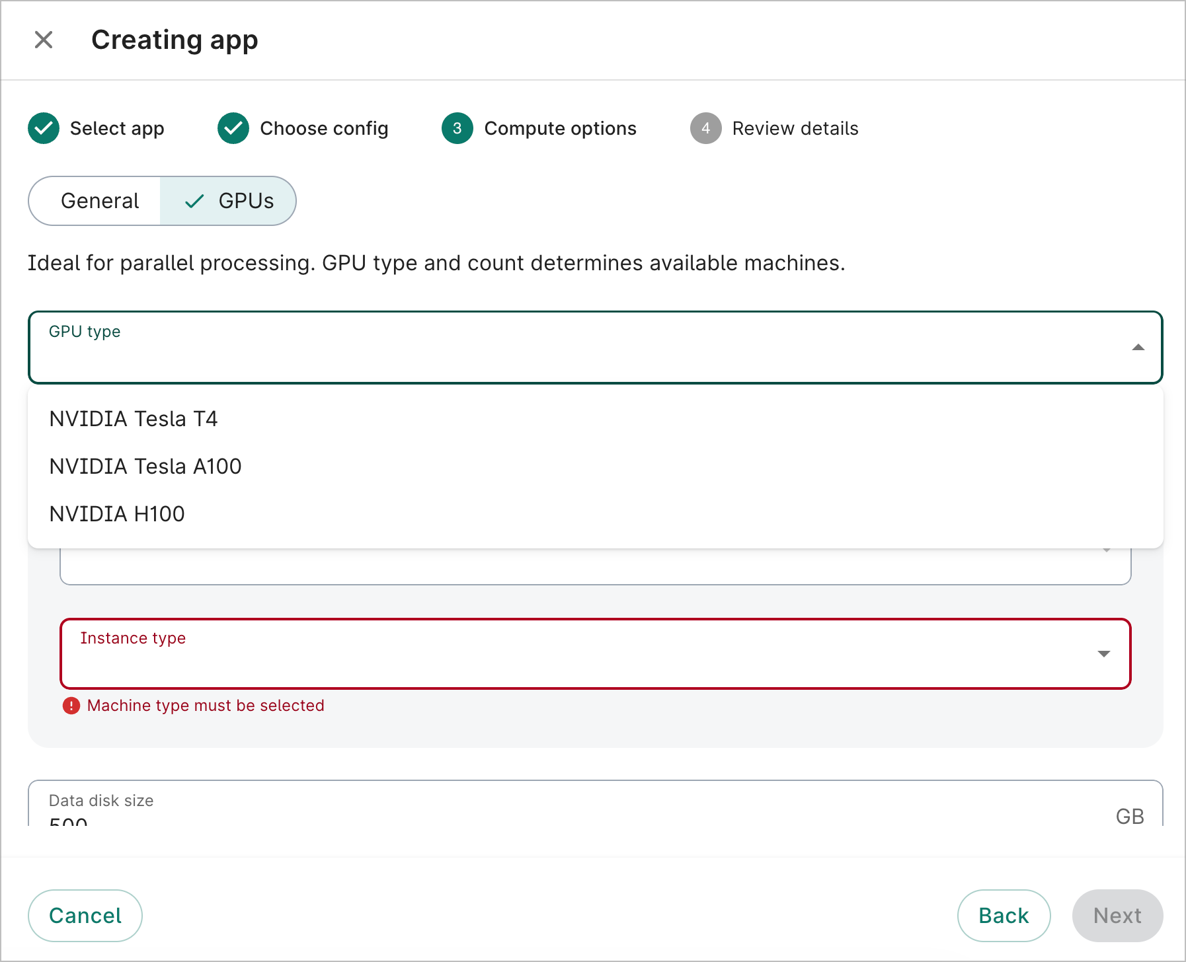The image size is (1186, 962).
Task: Select NVIDIA H100 from the list
Action: pyautogui.click(x=116, y=513)
